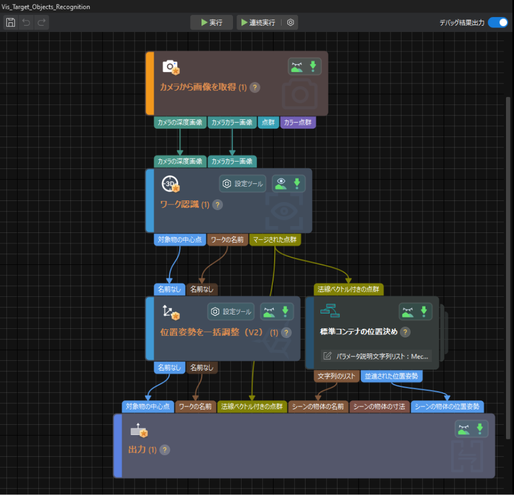The image size is (514, 495).
Task: Click the Undo arrow icon
Action: click(26, 22)
